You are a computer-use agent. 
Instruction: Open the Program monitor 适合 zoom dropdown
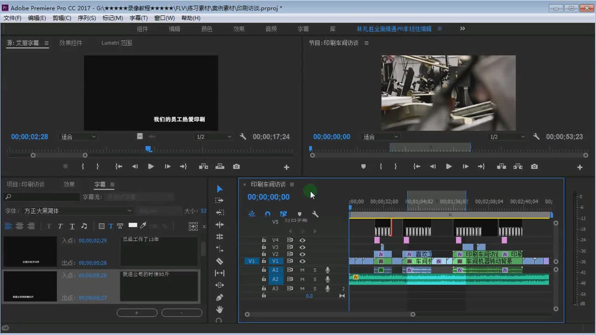point(379,137)
